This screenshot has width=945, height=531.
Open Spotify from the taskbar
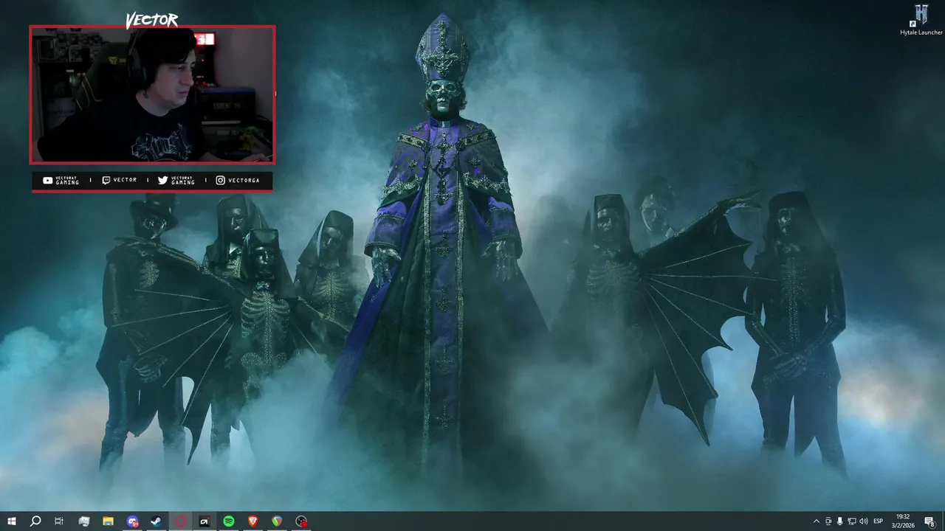pyautogui.click(x=229, y=521)
